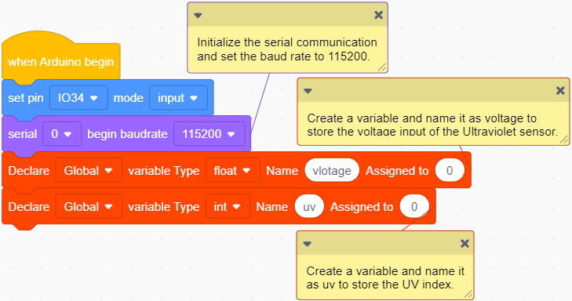Click the text 'as uv to store the UV index.'
Image resolution: width=572 pixels, height=301 pixels.
tap(380, 285)
